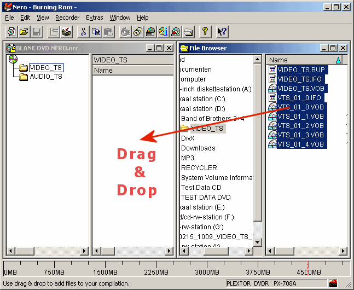354x290 pixels.
Task: Click the VIDEO_TS.BUP file icon
Action: [x=272, y=70]
